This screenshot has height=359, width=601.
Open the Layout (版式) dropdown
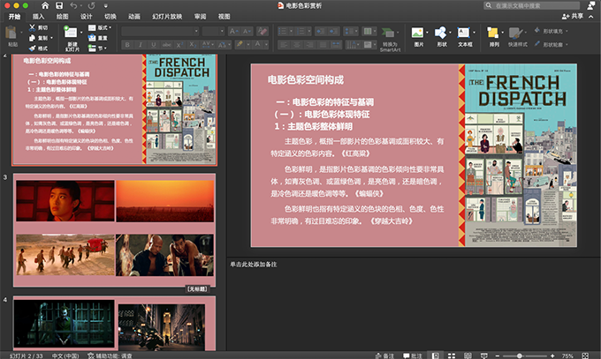tap(100, 27)
